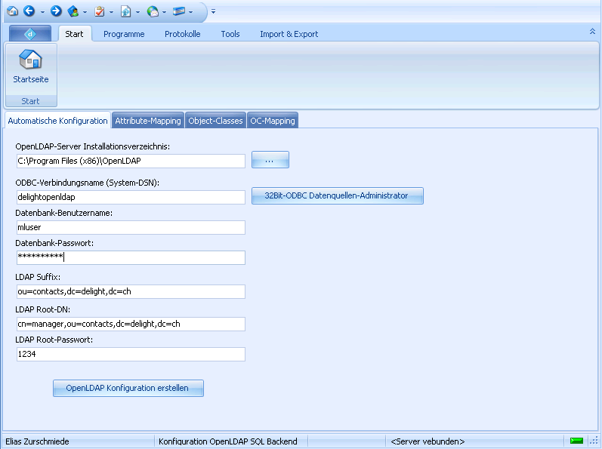Click the Datenbank-Benutzername label

pos(63,213)
